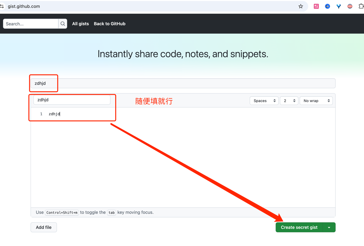Open the pink translate extension icon

coord(316,6)
